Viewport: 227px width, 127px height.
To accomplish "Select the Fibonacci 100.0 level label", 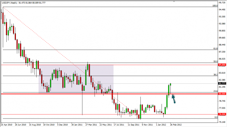I will pos(215,6).
